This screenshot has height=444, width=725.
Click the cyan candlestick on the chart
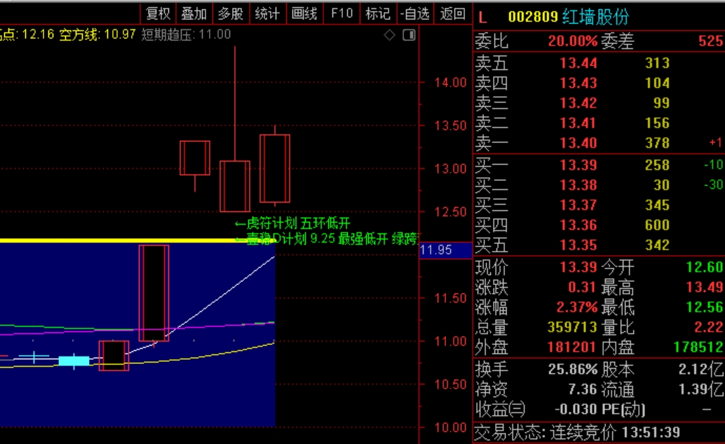click(74, 361)
